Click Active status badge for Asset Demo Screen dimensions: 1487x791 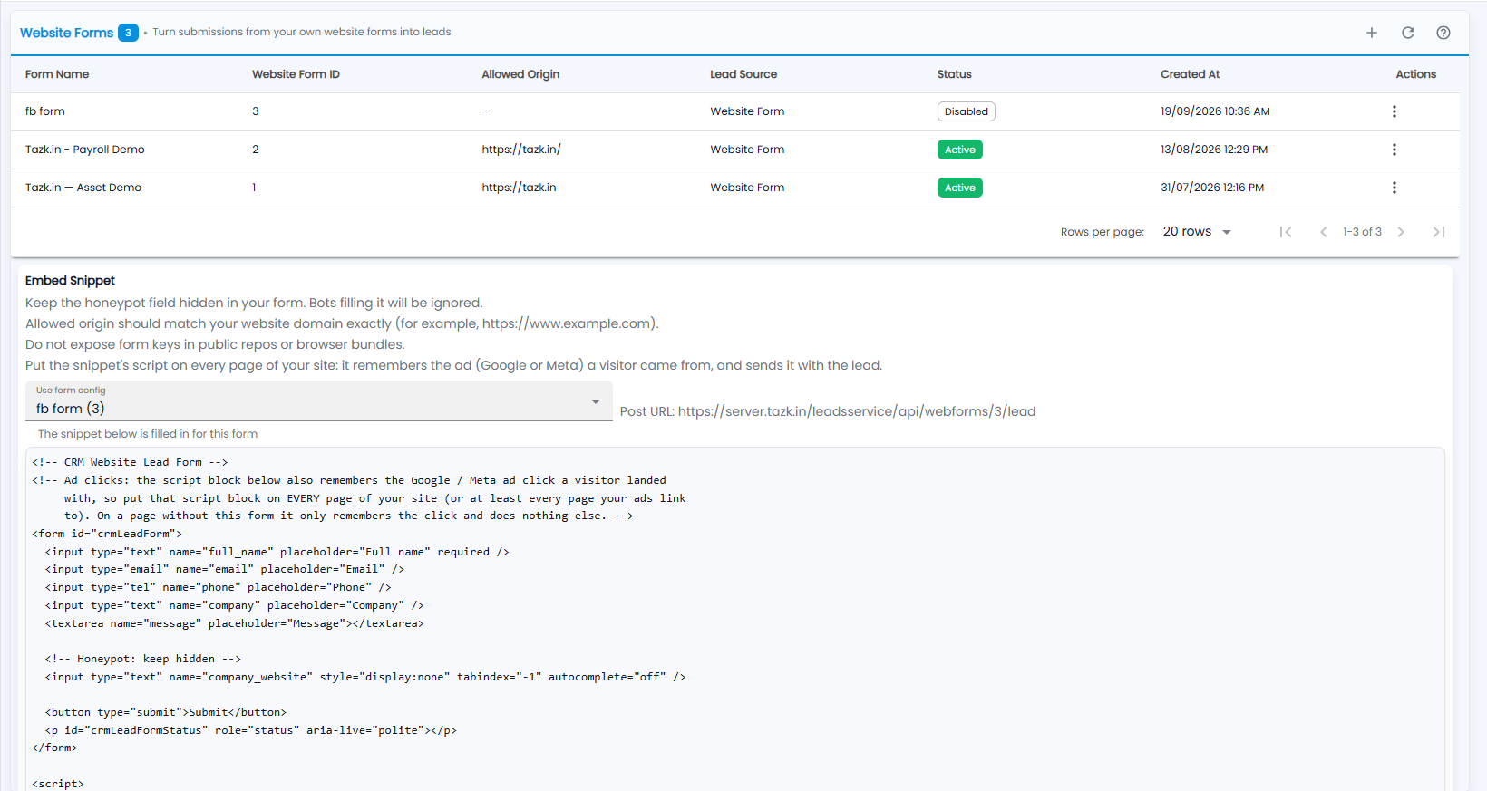[x=960, y=188]
